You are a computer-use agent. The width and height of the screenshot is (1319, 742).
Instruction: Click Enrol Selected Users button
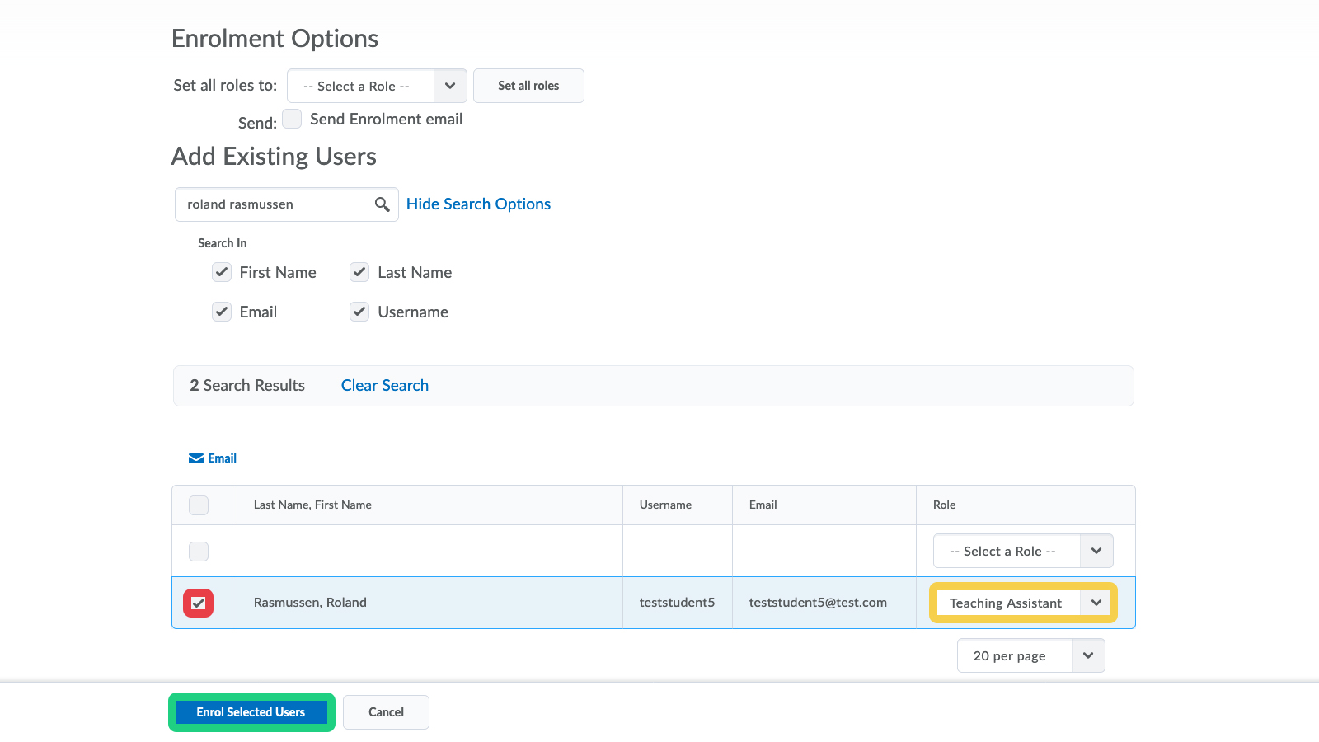click(251, 712)
